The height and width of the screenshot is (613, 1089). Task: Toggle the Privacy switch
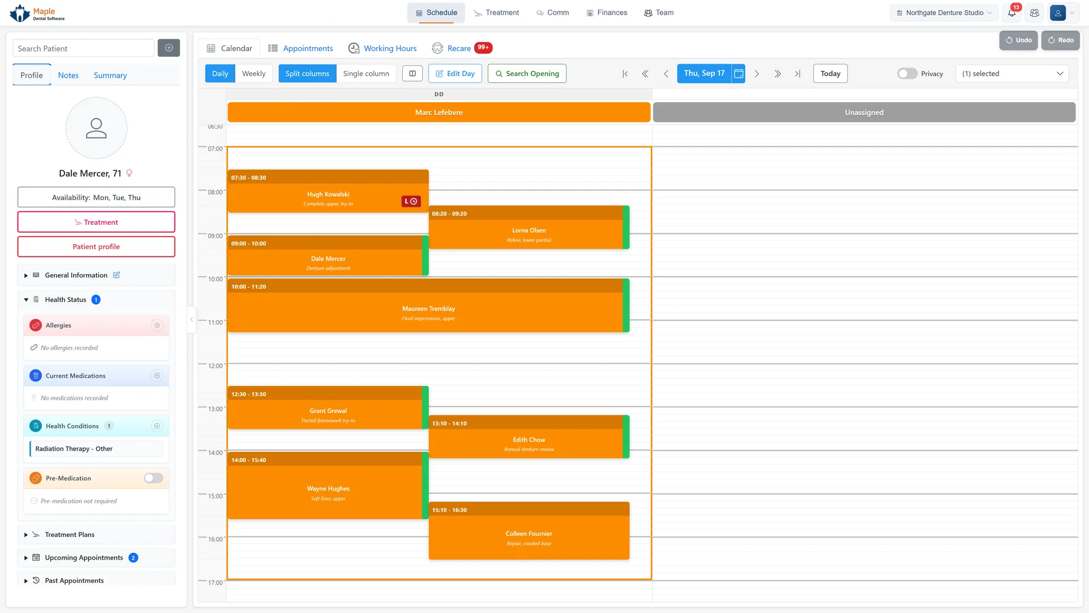[907, 74]
